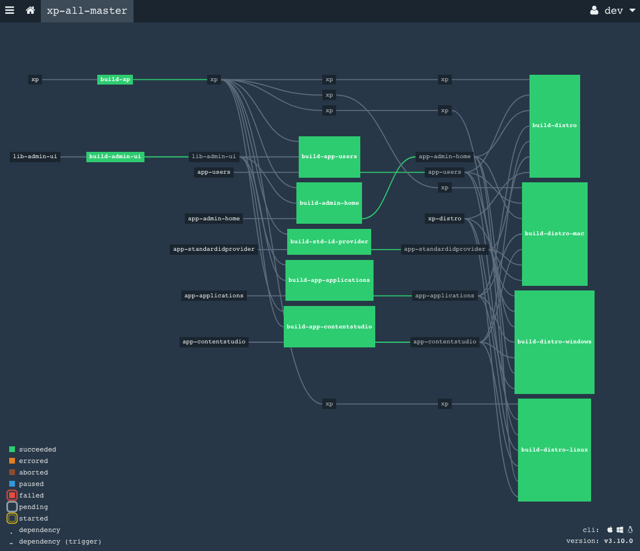Click the 'dependency (trigger)' legend text
640x551 pixels.
point(60,541)
